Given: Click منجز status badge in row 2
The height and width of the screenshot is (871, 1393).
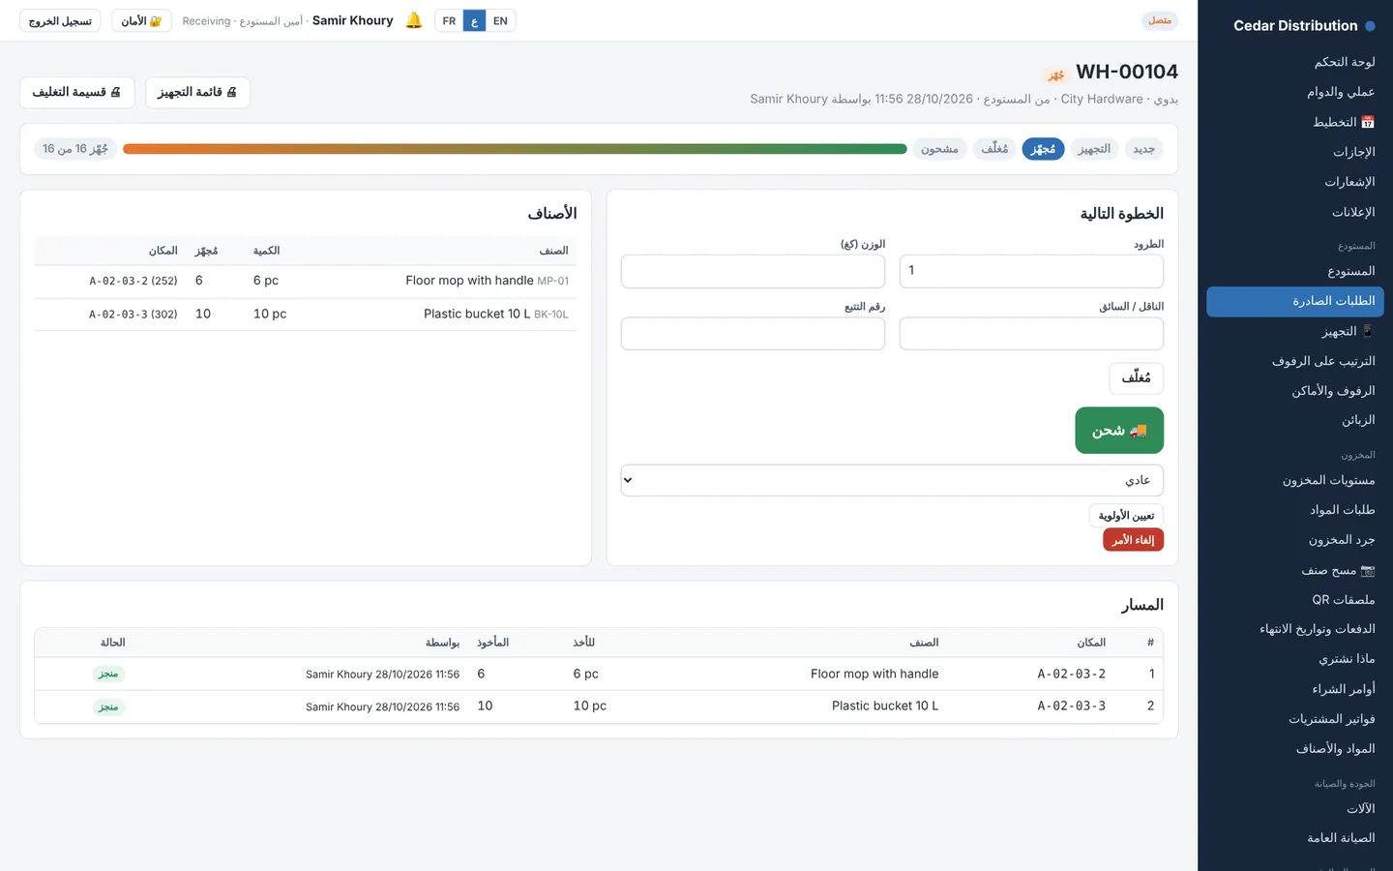Looking at the screenshot, I should (108, 706).
